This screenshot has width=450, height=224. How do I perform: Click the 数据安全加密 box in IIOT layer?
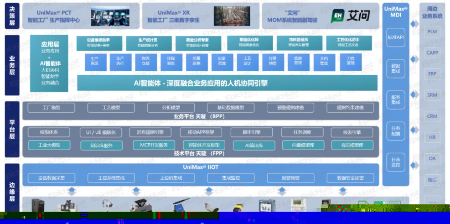(350, 178)
